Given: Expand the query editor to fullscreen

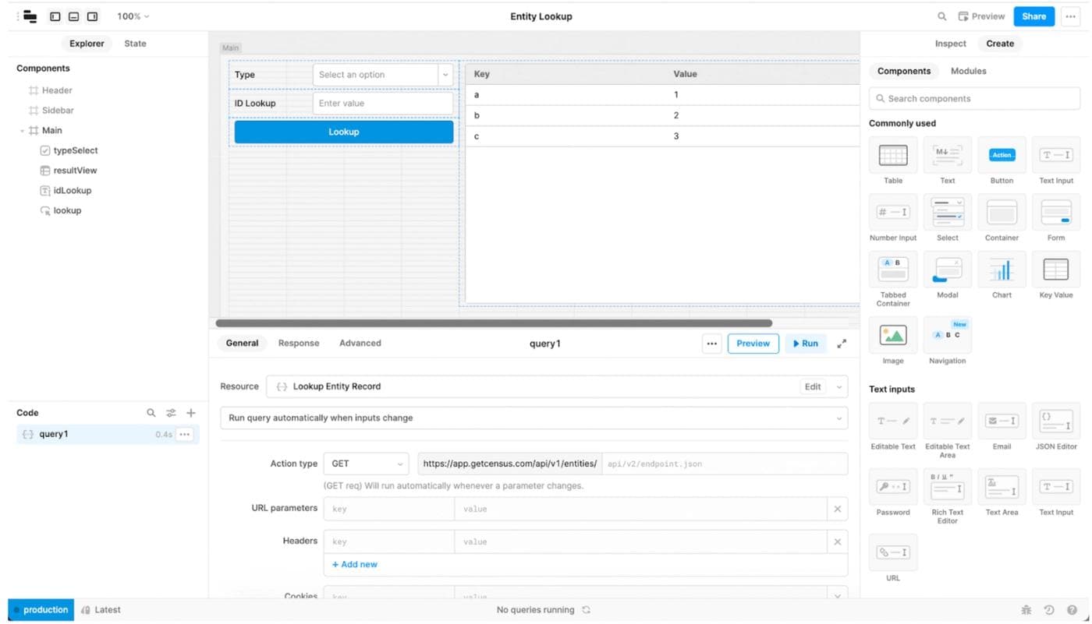Looking at the screenshot, I should coord(842,344).
